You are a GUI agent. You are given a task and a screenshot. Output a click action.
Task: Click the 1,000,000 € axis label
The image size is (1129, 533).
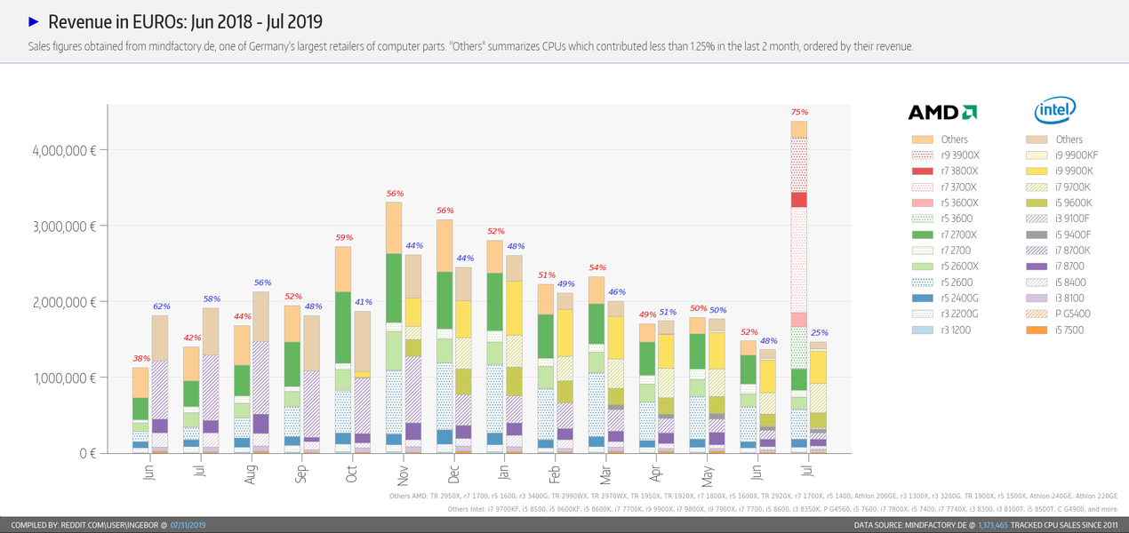click(x=64, y=378)
